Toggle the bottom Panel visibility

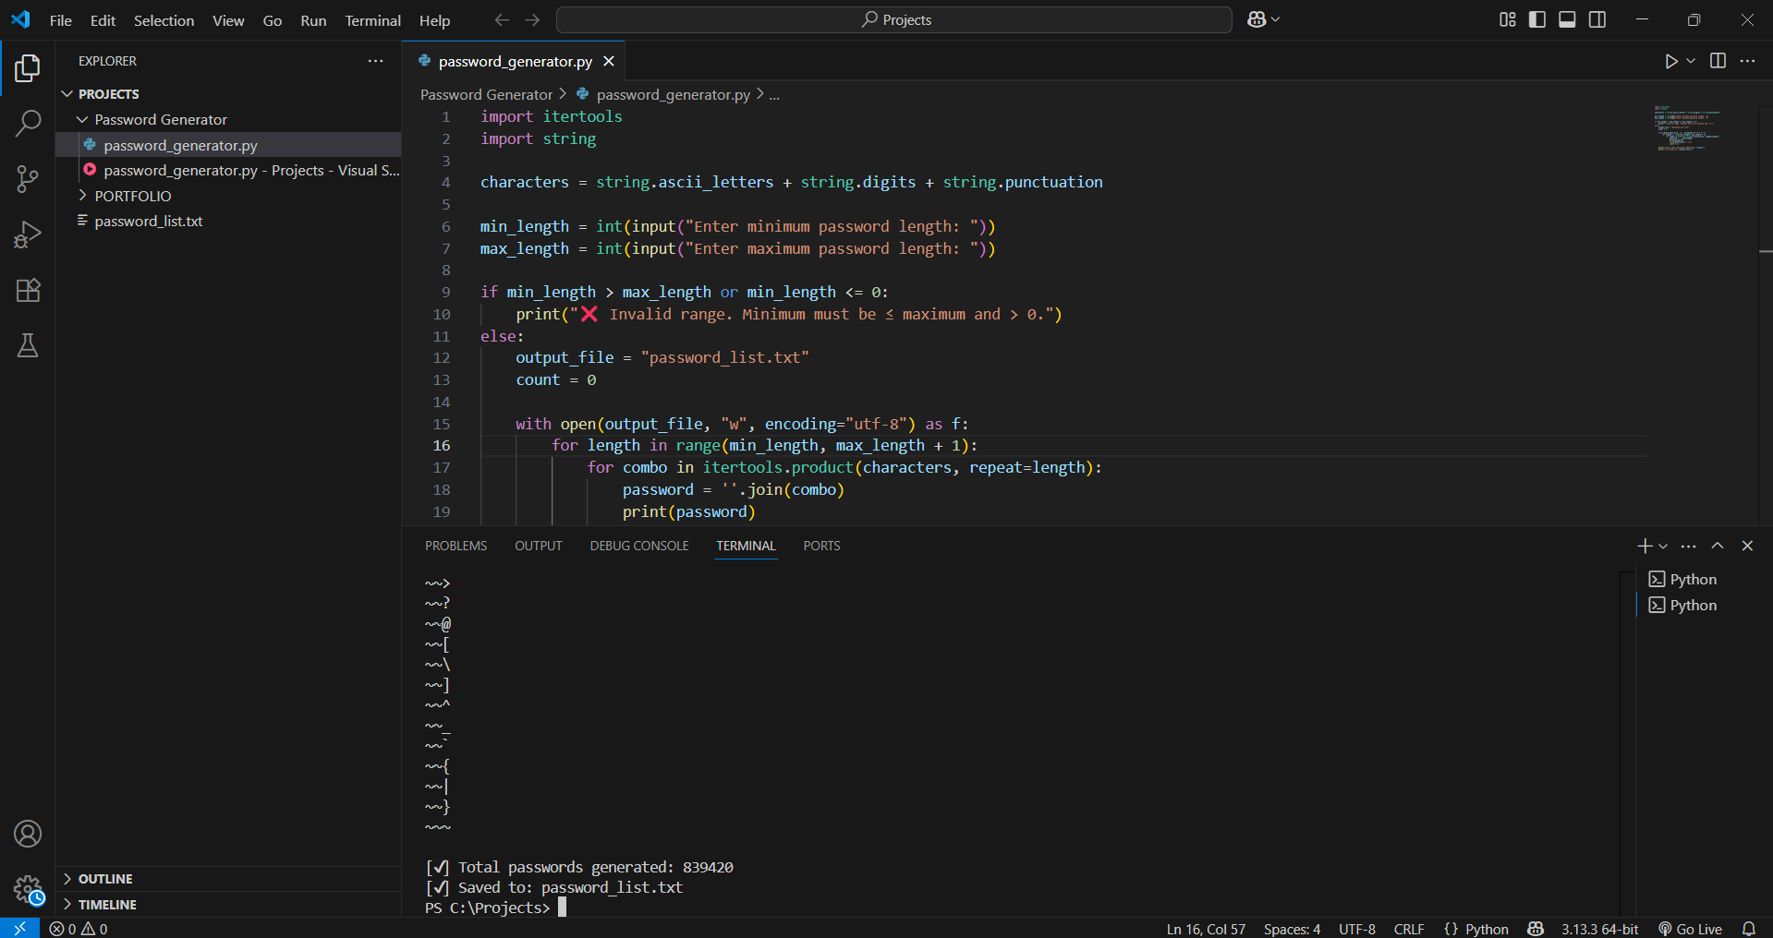pos(1567,19)
